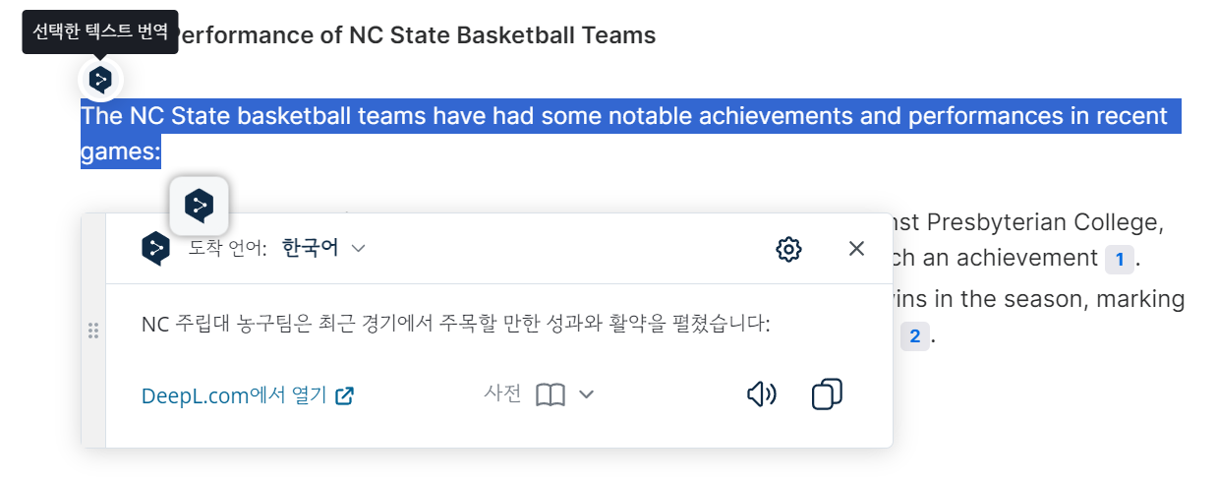Copy the translated Korean text

(x=828, y=395)
